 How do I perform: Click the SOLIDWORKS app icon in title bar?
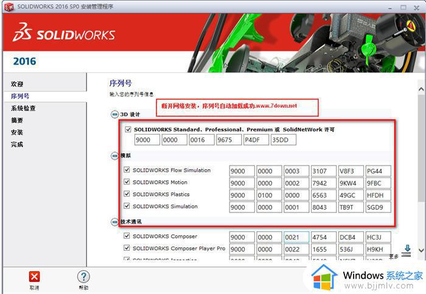coord(9,7)
